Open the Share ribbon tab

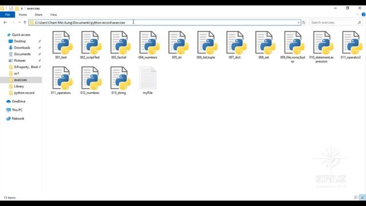tap(38, 14)
